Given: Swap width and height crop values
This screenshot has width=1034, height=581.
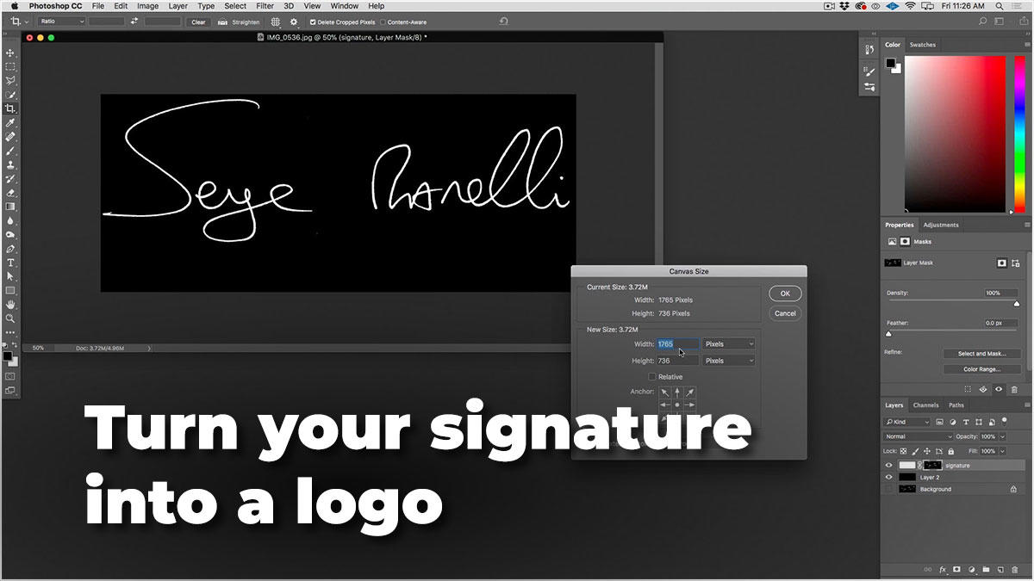Looking at the screenshot, I should 134,22.
